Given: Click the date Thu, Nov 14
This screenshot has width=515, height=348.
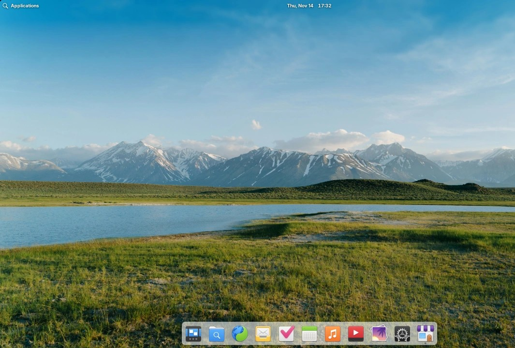Looking at the screenshot, I should pos(300,6).
